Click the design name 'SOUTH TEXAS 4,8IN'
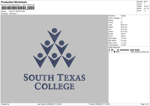 pyautogui.click(x=17, y=11)
